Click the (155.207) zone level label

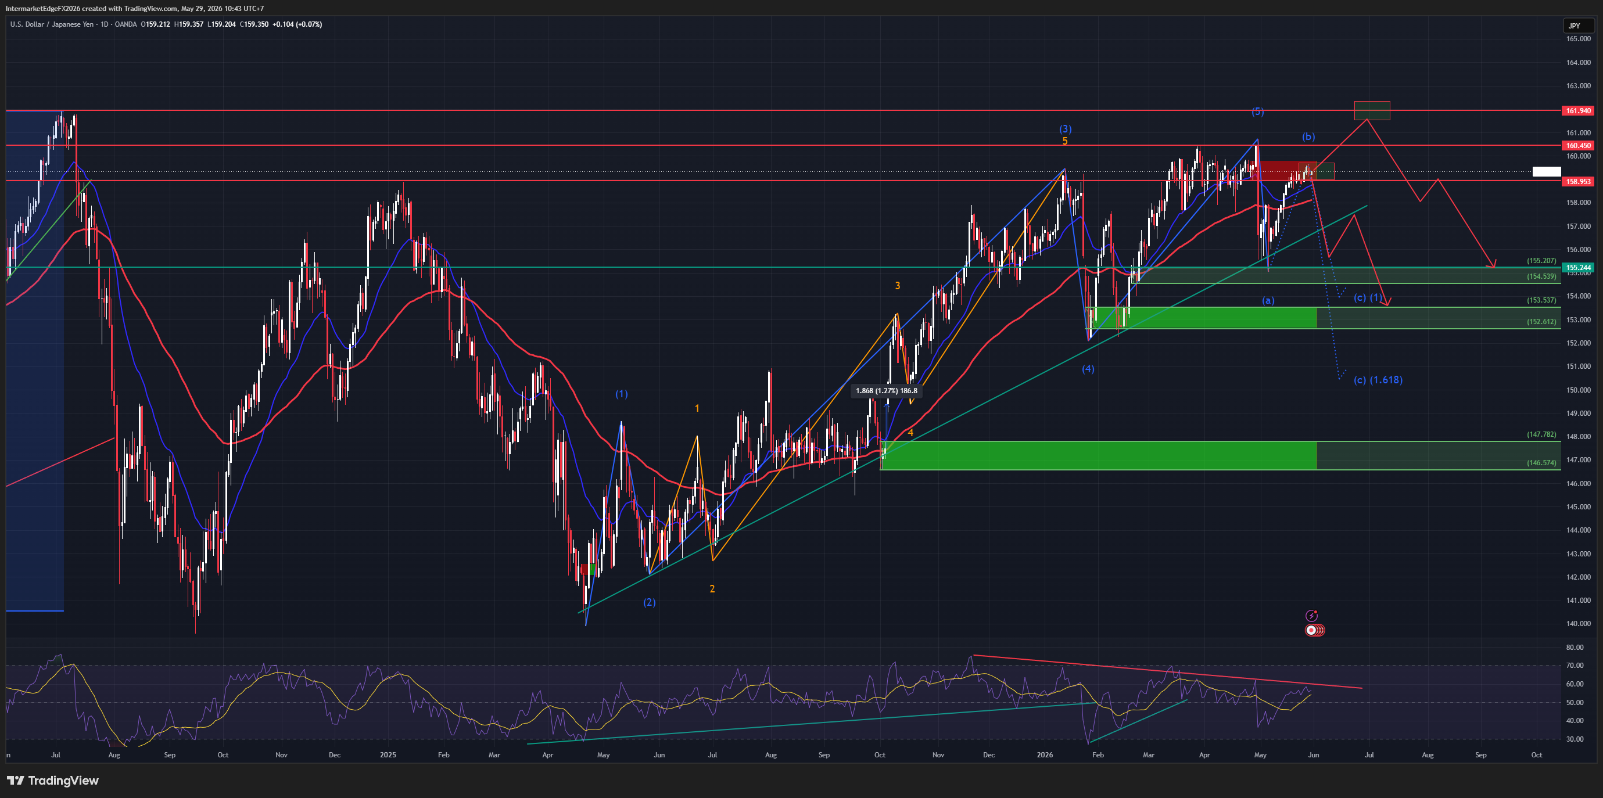click(x=1541, y=261)
